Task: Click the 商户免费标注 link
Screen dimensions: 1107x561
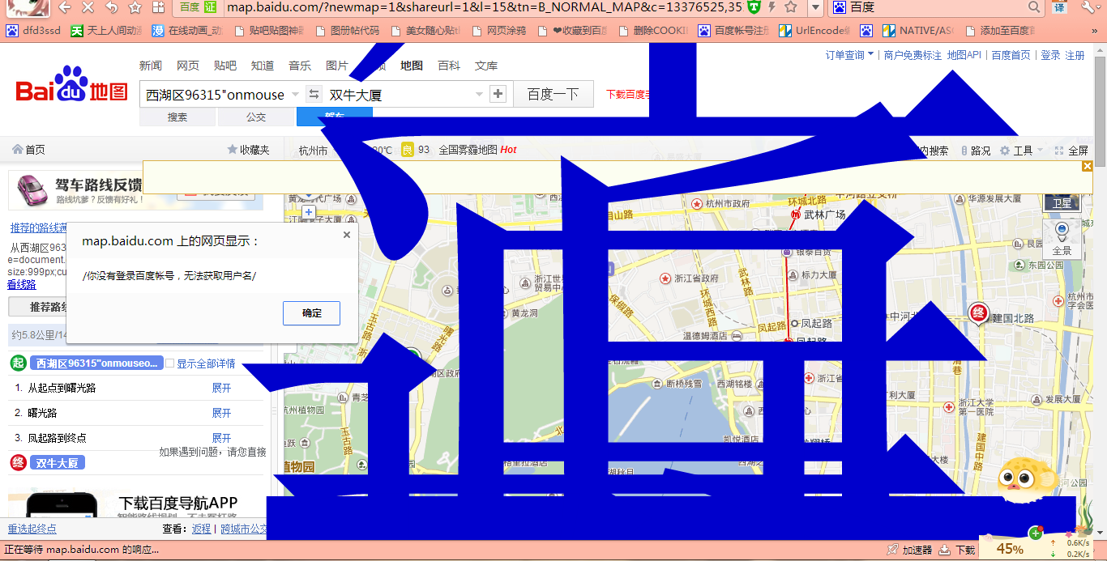Action: [x=913, y=55]
